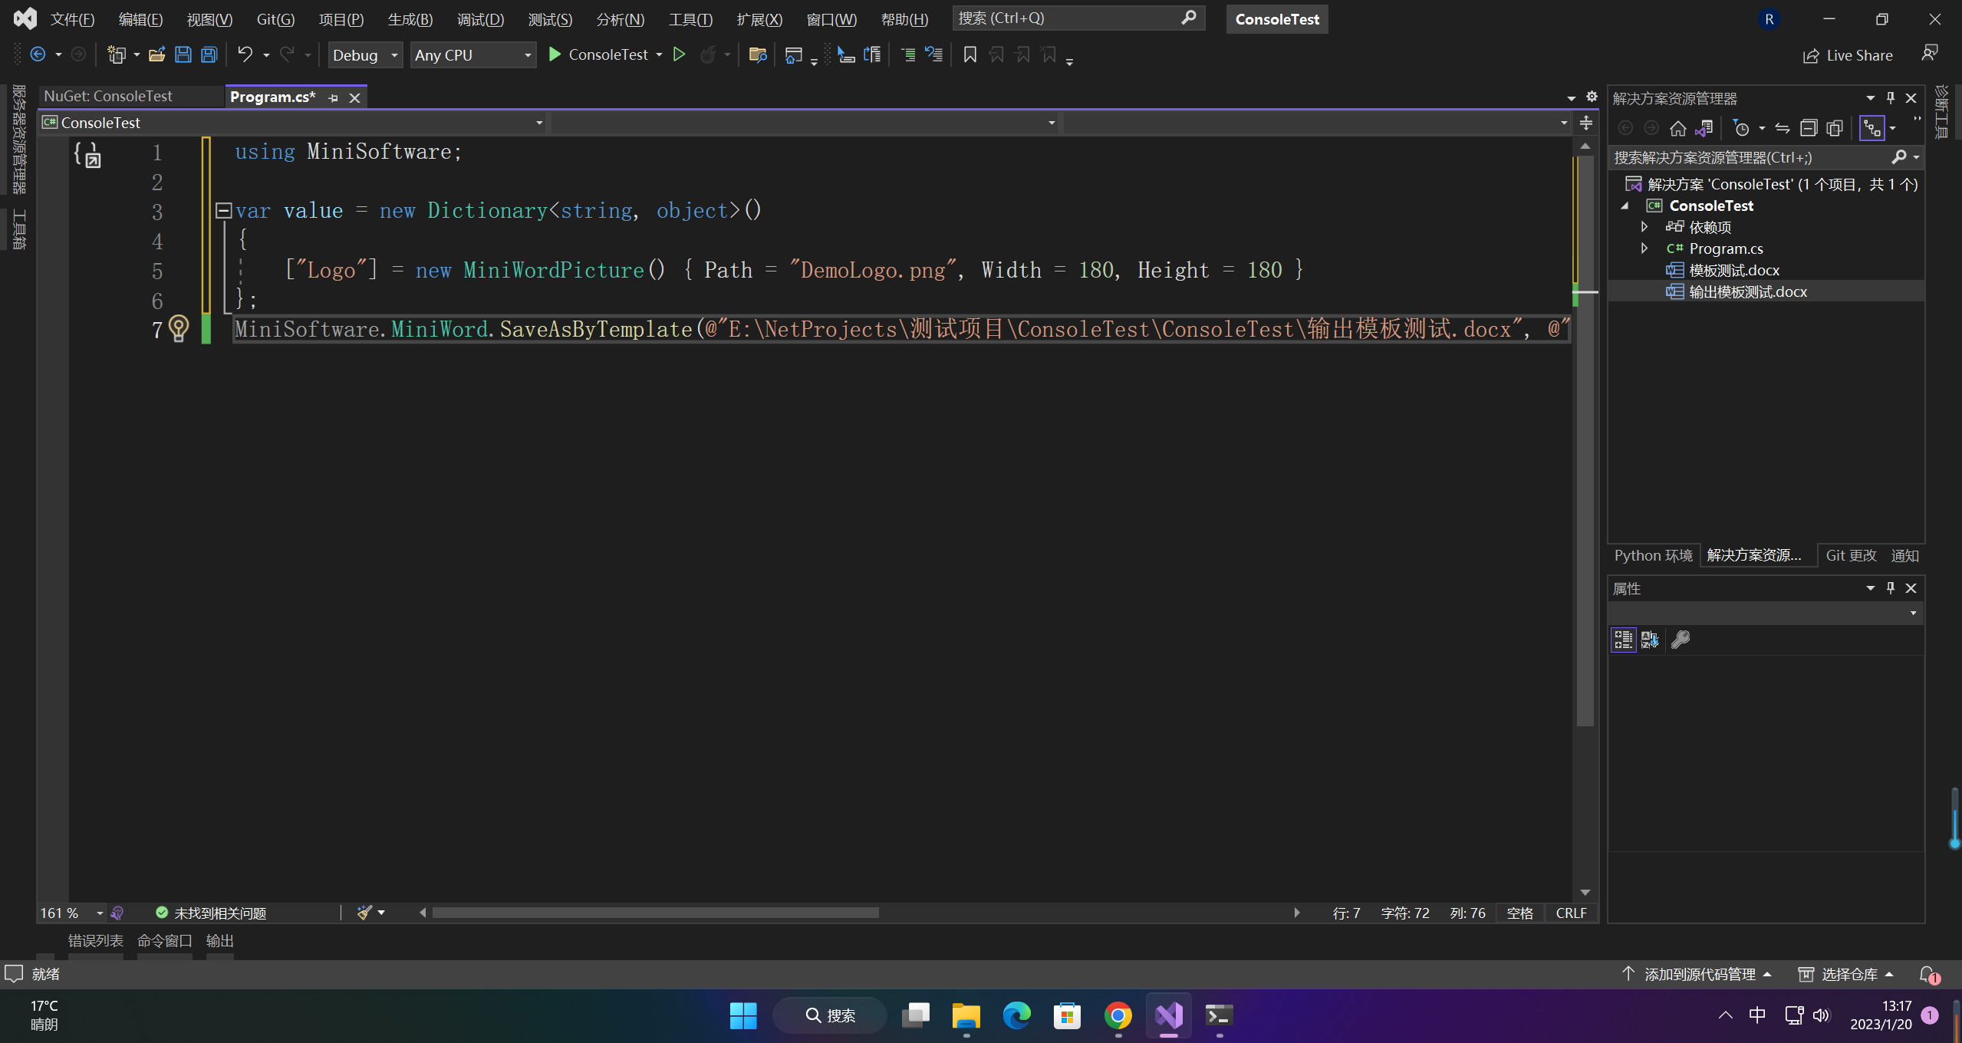This screenshot has height=1043, width=1962.
Task: Toggle the Preview Selected Items button
Action: click(x=1872, y=128)
